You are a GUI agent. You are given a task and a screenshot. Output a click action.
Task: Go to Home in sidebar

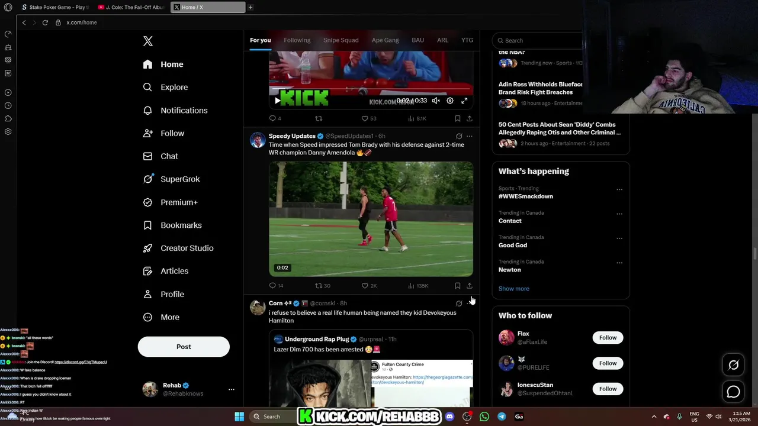[x=163, y=64]
